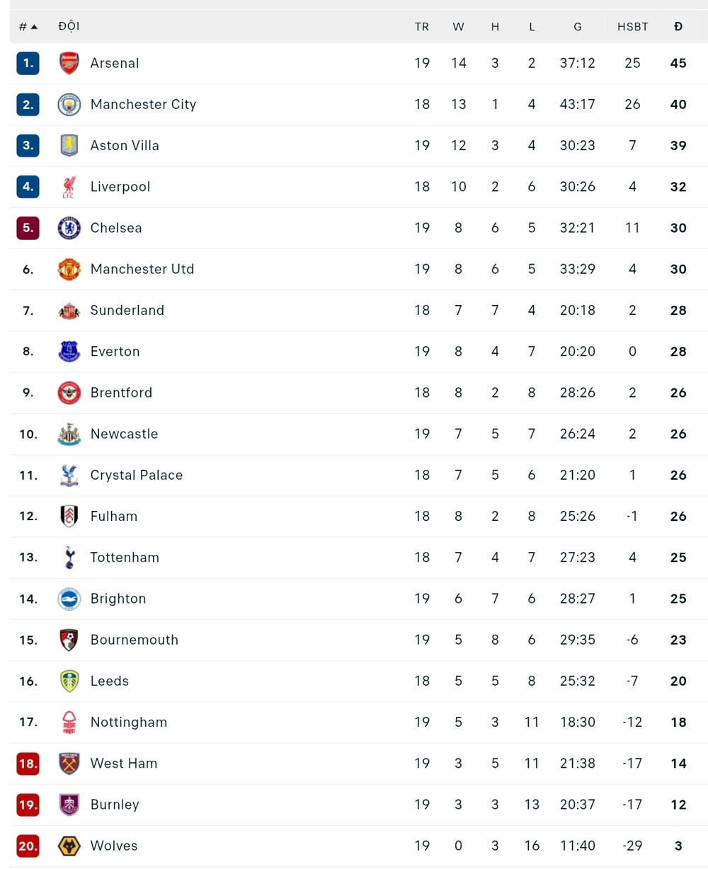Click the Everton club logo

point(69,351)
